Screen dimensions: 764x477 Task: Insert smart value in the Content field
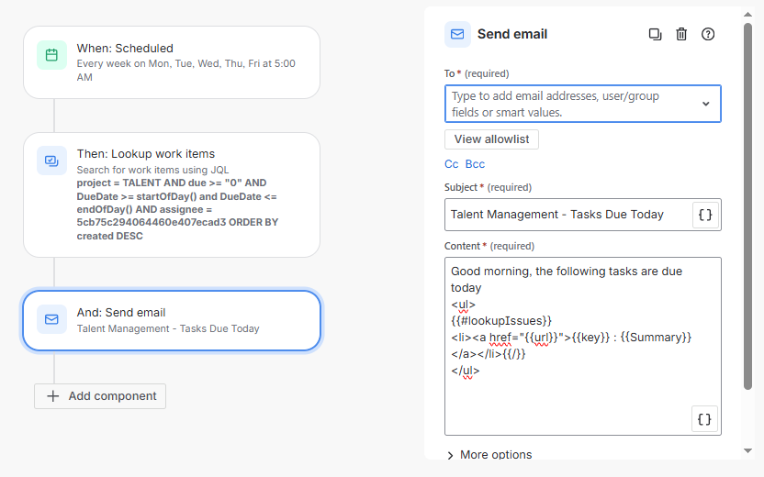point(704,419)
